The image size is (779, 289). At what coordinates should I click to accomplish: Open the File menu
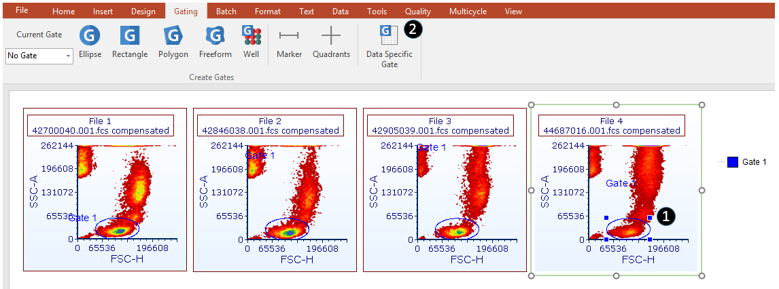tap(22, 11)
